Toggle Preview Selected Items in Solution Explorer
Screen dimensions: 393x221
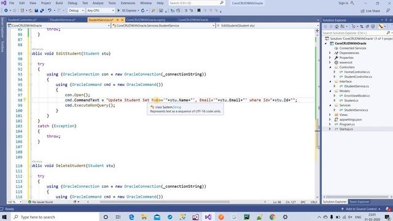coord(381,26)
